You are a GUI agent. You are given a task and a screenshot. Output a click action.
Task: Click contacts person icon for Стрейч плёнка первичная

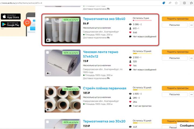click(x=130, y=98)
